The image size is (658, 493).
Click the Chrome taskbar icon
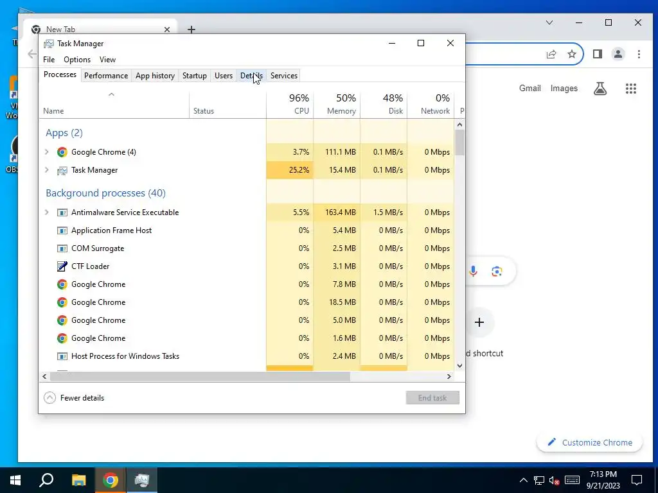coord(111,480)
